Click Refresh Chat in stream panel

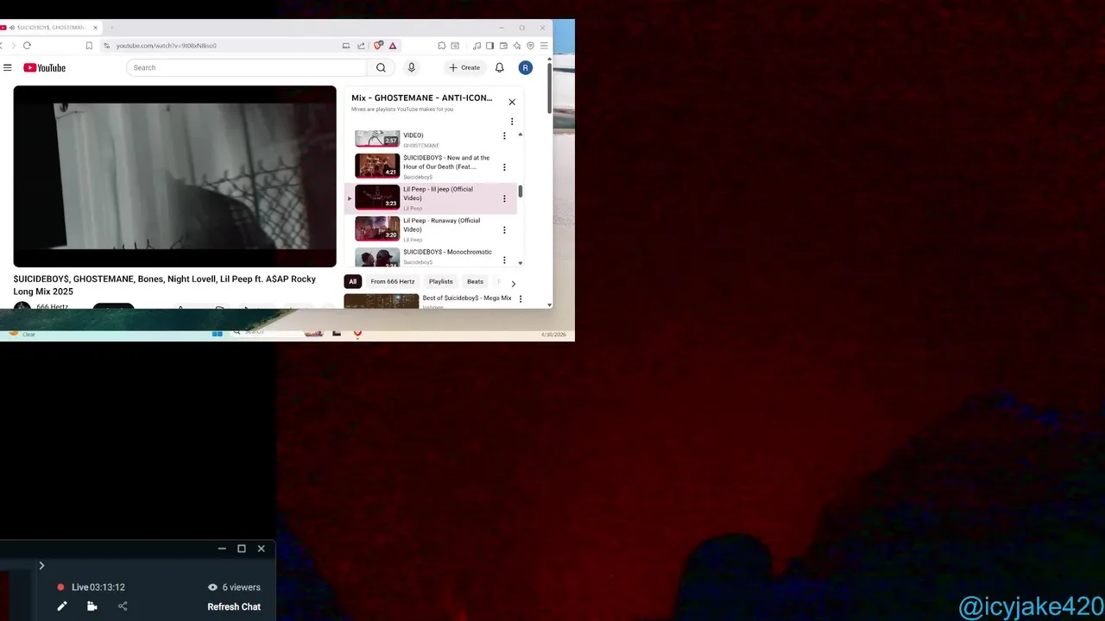[234, 606]
